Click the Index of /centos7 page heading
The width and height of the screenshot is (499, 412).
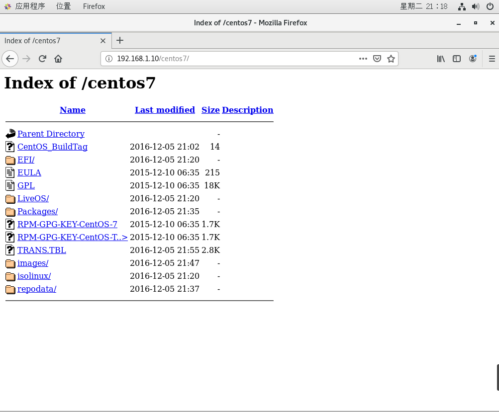(x=80, y=83)
